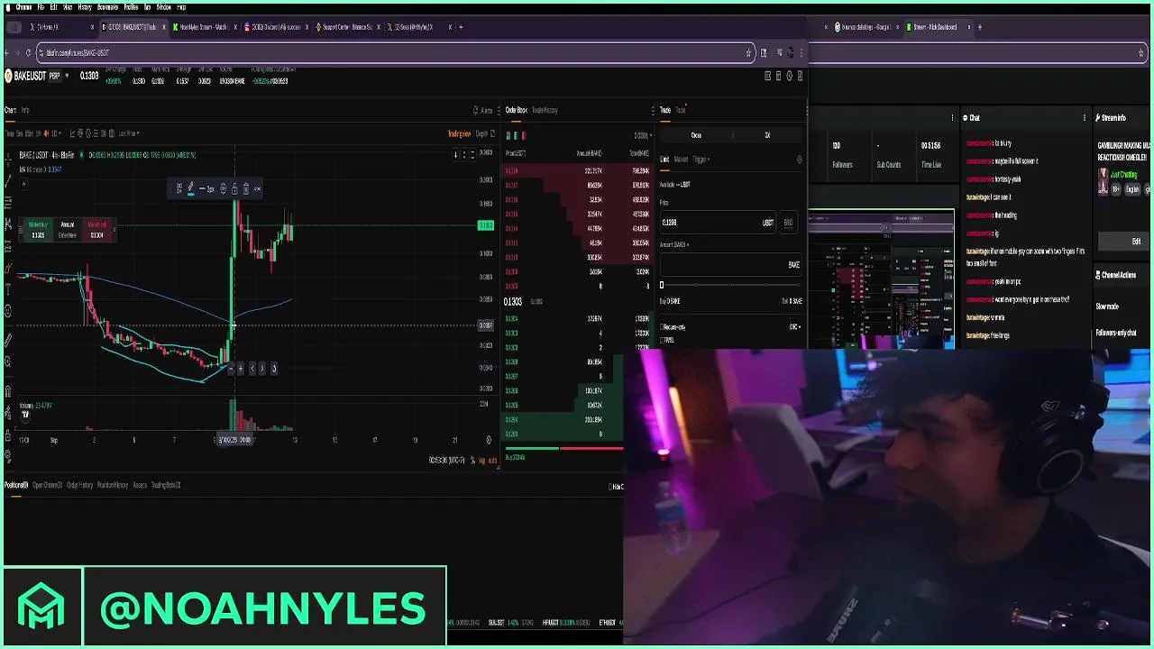Open 1D timeframe dropdown

pos(56,133)
